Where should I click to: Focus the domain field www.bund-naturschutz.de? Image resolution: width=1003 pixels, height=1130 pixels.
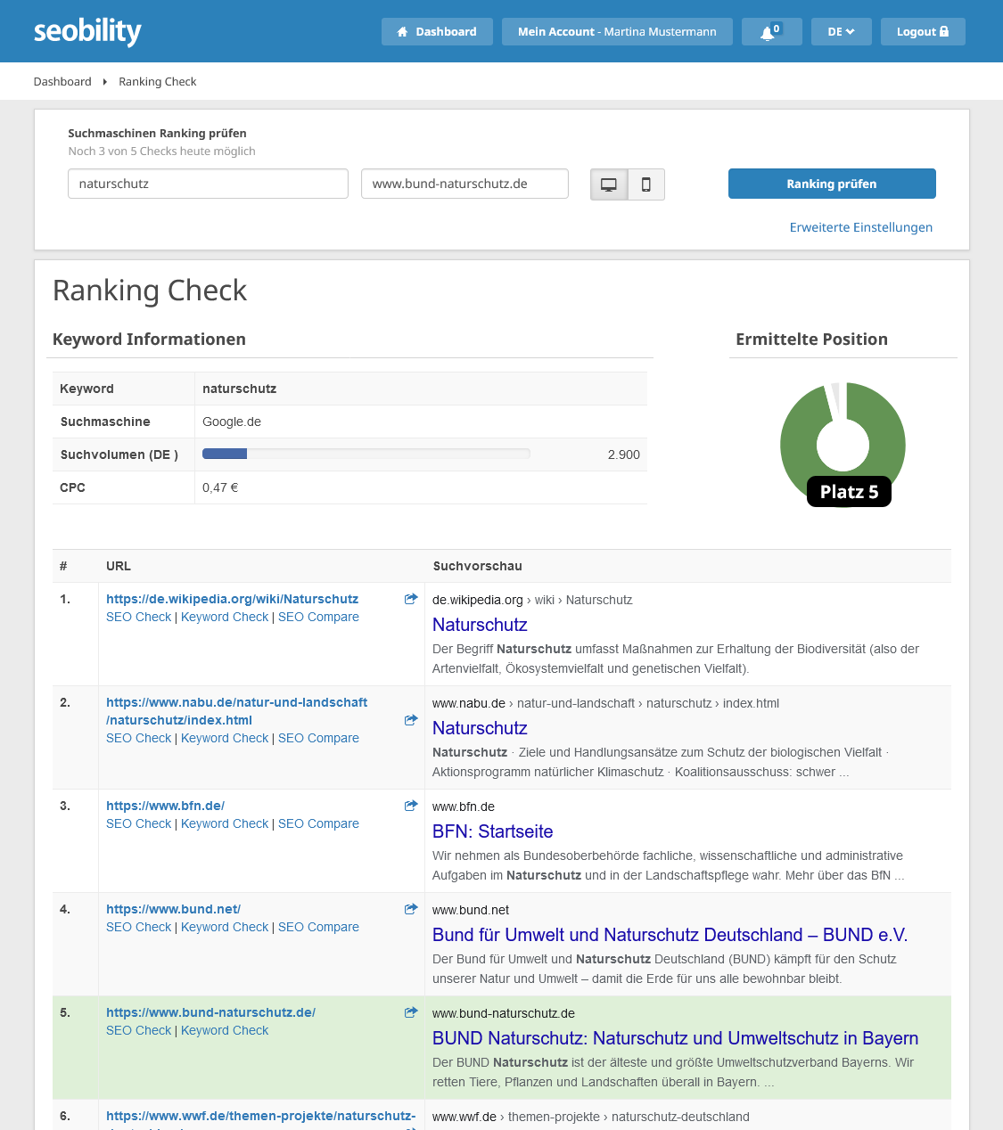pos(465,184)
